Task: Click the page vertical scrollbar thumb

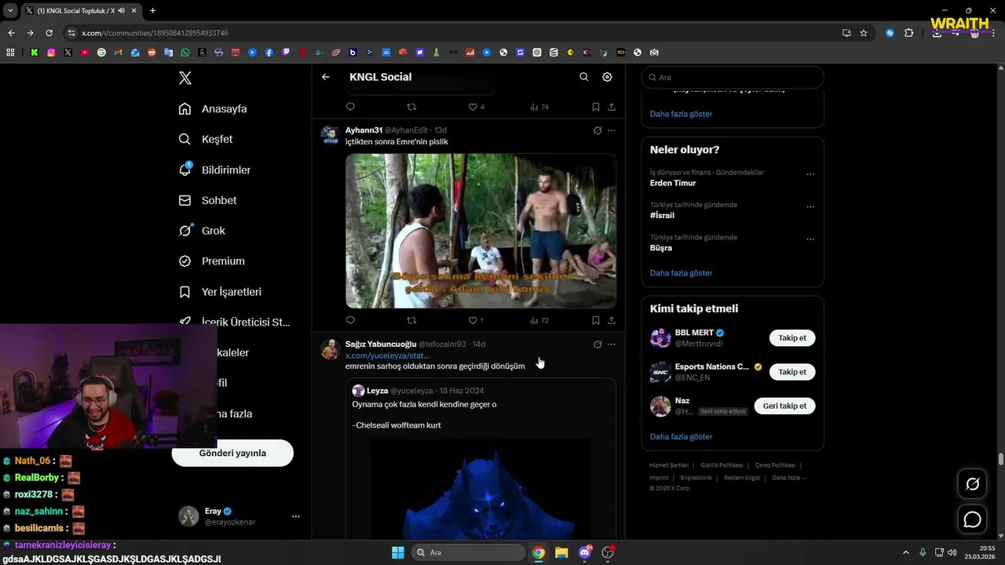Action: [x=1001, y=459]
